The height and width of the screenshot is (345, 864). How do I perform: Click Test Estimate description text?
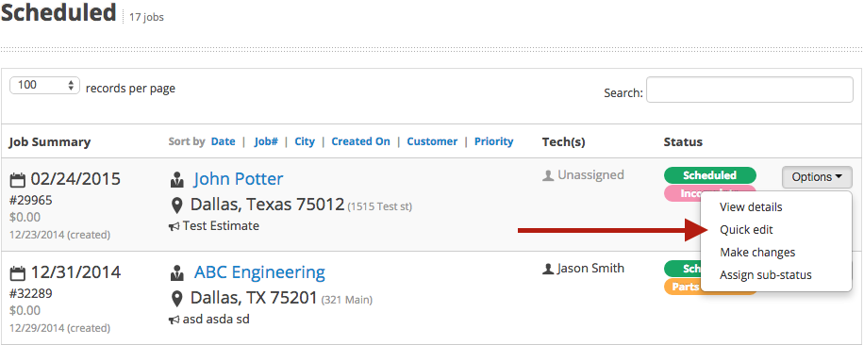(221, 225)
